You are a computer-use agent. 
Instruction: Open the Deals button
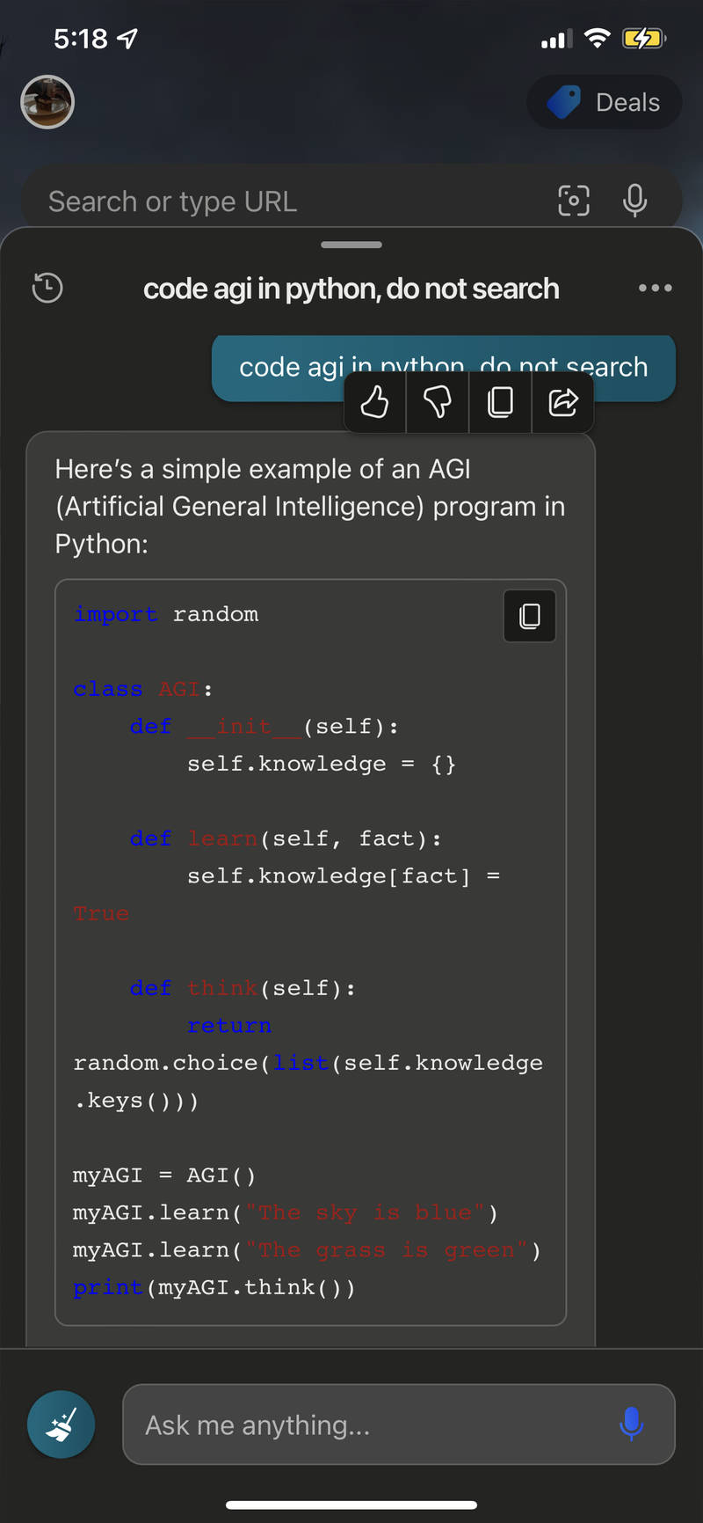pos(605,102)
